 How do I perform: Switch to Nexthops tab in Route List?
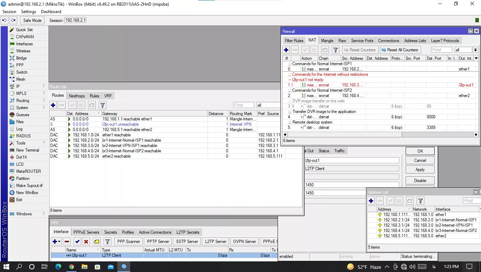pos(77,96)
